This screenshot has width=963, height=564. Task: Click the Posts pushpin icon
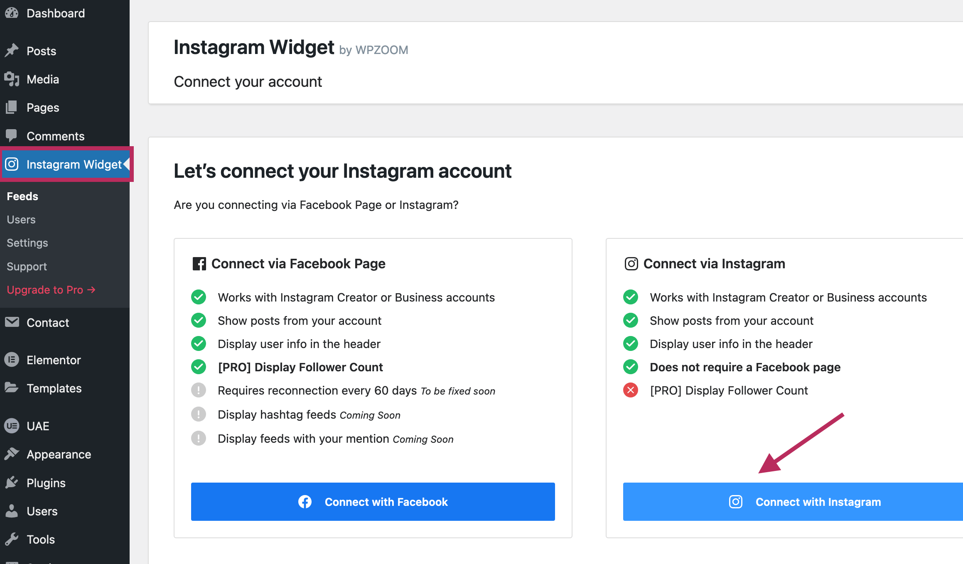point(12,51)
